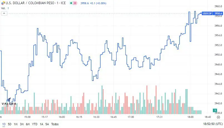
Task: Choose the YTD range
Action: tap(34, 124)
